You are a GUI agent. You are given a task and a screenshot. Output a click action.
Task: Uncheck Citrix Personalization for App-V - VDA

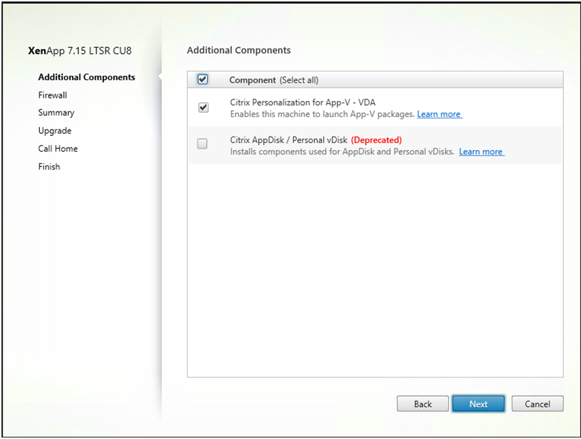[203, 107]
